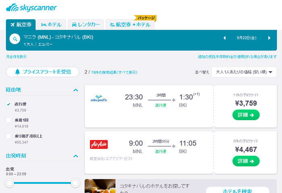Click the 9月22日(金) date label
The height and width of the screenshot is (193, 282).
(x=247, y=38)
